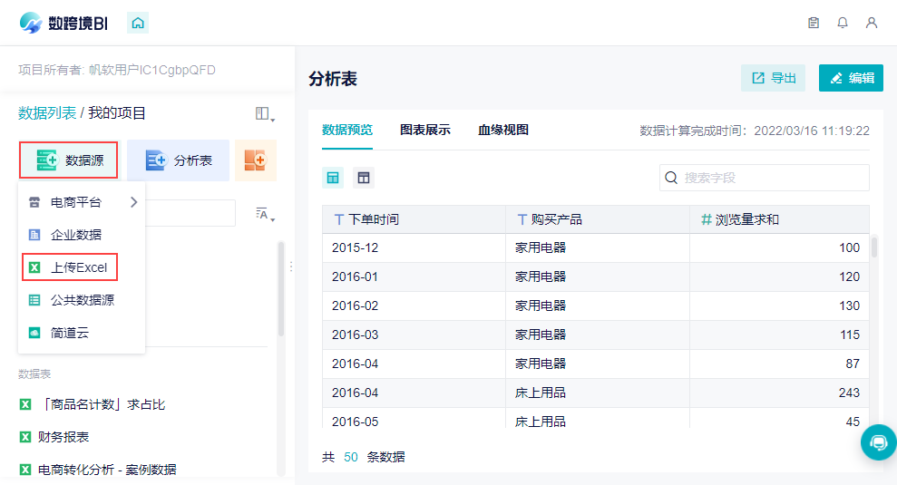Switch to the 图表展示 tab

(x=425, y=130)
